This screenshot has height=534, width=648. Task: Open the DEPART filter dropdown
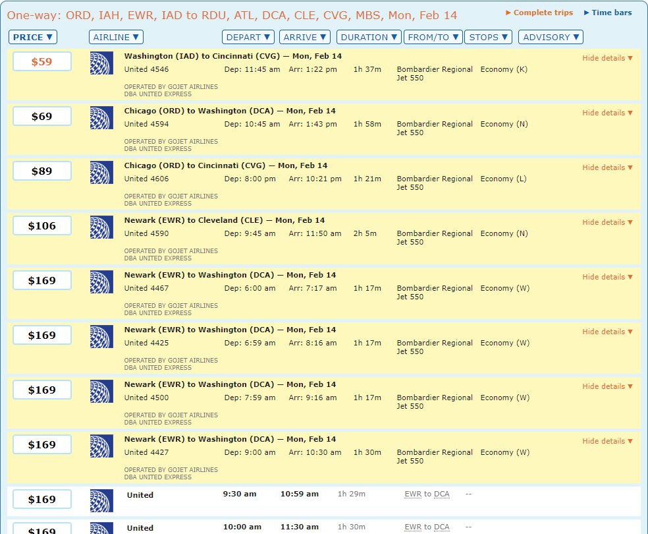248,37
